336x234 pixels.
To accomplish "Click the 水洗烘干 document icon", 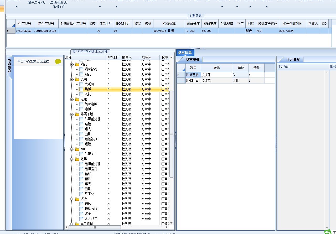I will (81, 219).
